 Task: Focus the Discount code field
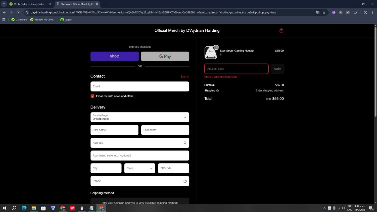point(236,69)
